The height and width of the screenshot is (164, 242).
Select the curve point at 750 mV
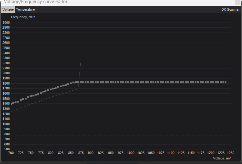[31, 96]
